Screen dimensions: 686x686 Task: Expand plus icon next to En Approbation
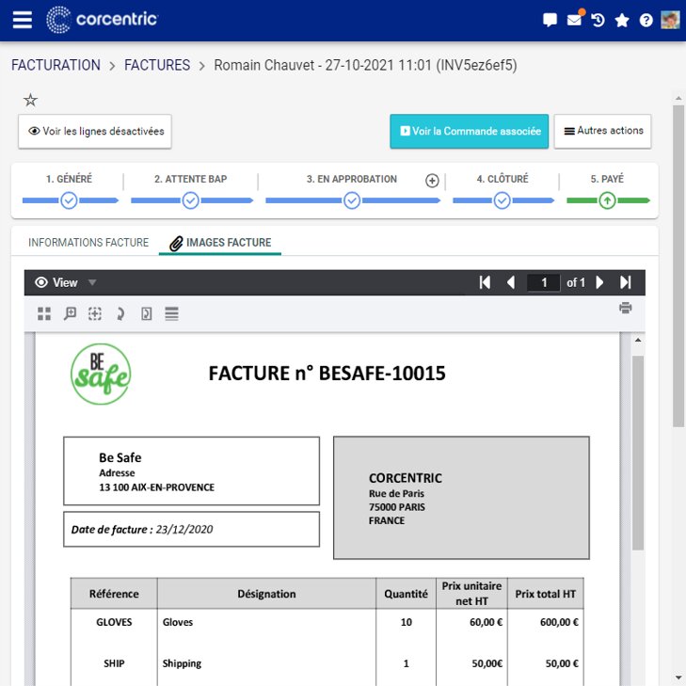click(x=432, y=181)
